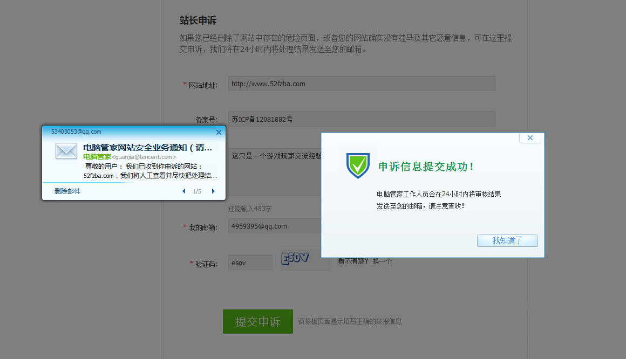Click the green shield checkmark icon

pos(358,165)
